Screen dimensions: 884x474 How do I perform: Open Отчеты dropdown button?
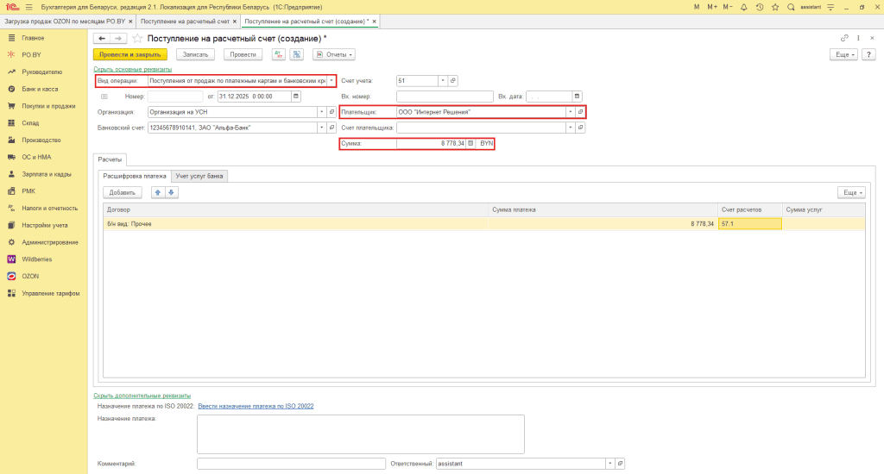coord(334,54)
